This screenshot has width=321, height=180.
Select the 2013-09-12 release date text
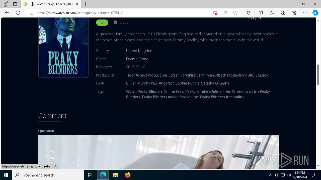tap(136, 67)
